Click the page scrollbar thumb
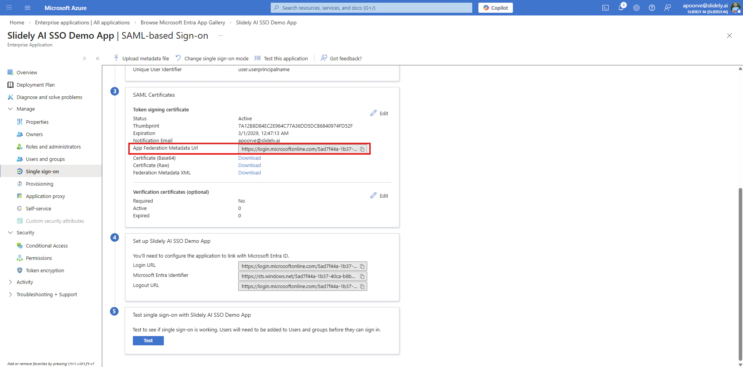 (x=740, y=274)
